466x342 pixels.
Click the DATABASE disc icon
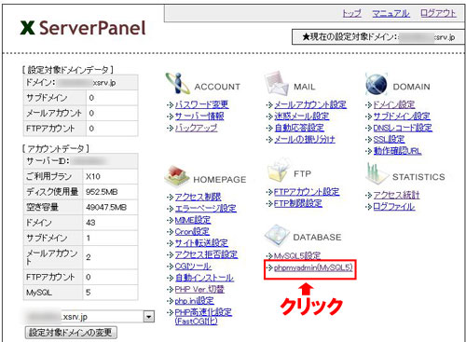tap(277, 236)
